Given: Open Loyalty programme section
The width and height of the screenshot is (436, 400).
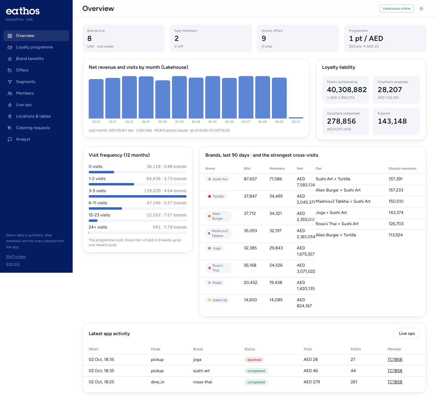Looking at the screenshot, I should click(36, 47).
